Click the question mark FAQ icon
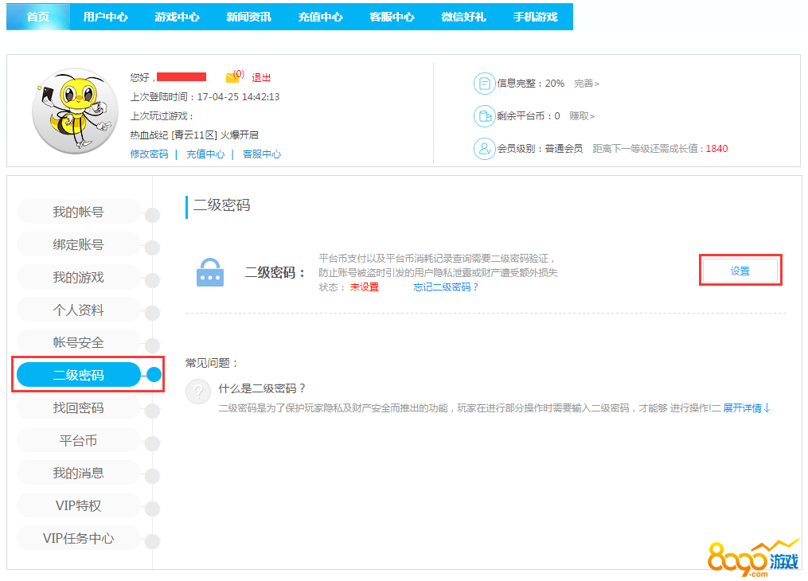 [x=198, y=392]
